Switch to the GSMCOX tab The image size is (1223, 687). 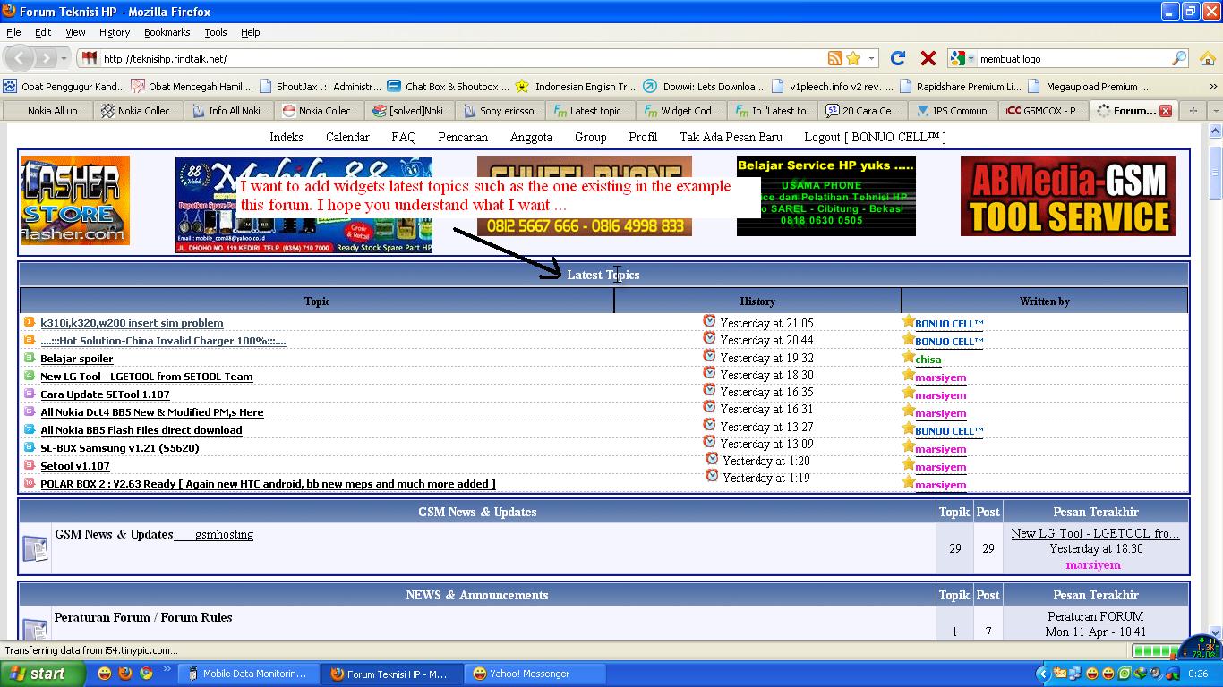pyautogui.click(x=1044, y=111)
